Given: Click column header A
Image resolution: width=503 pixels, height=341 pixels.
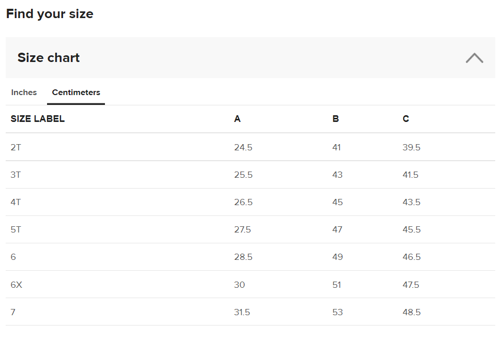Looking at the screenshot, I should pos(237,119).
